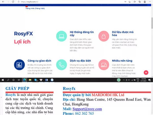This screenshot has height=115, width=153.
Task: Open the Support@rosy.com mail link
Action: 87,109
